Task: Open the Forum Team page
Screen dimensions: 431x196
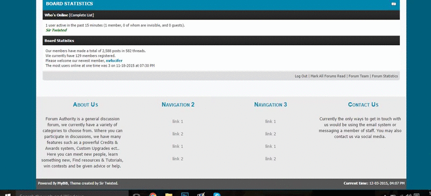Action: (359, 76)
